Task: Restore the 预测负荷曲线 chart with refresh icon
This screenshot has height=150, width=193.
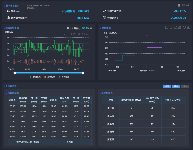Action: pos(83,34)
